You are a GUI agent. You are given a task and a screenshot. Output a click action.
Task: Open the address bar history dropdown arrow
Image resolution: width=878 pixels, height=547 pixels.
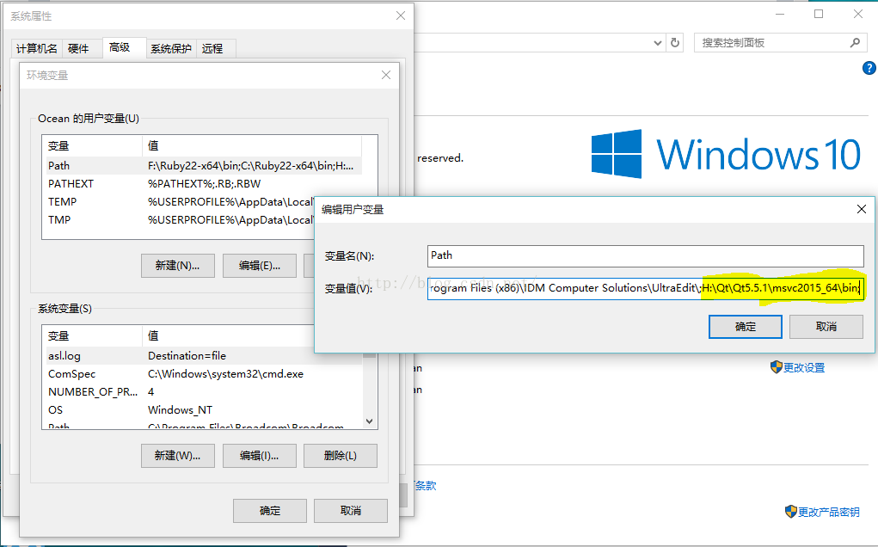click(x=657, y=43)
